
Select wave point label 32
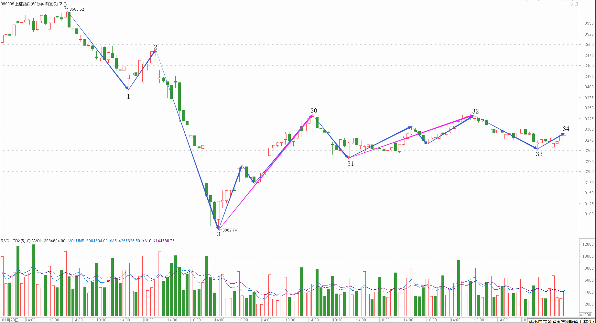(x=475, y=112)
